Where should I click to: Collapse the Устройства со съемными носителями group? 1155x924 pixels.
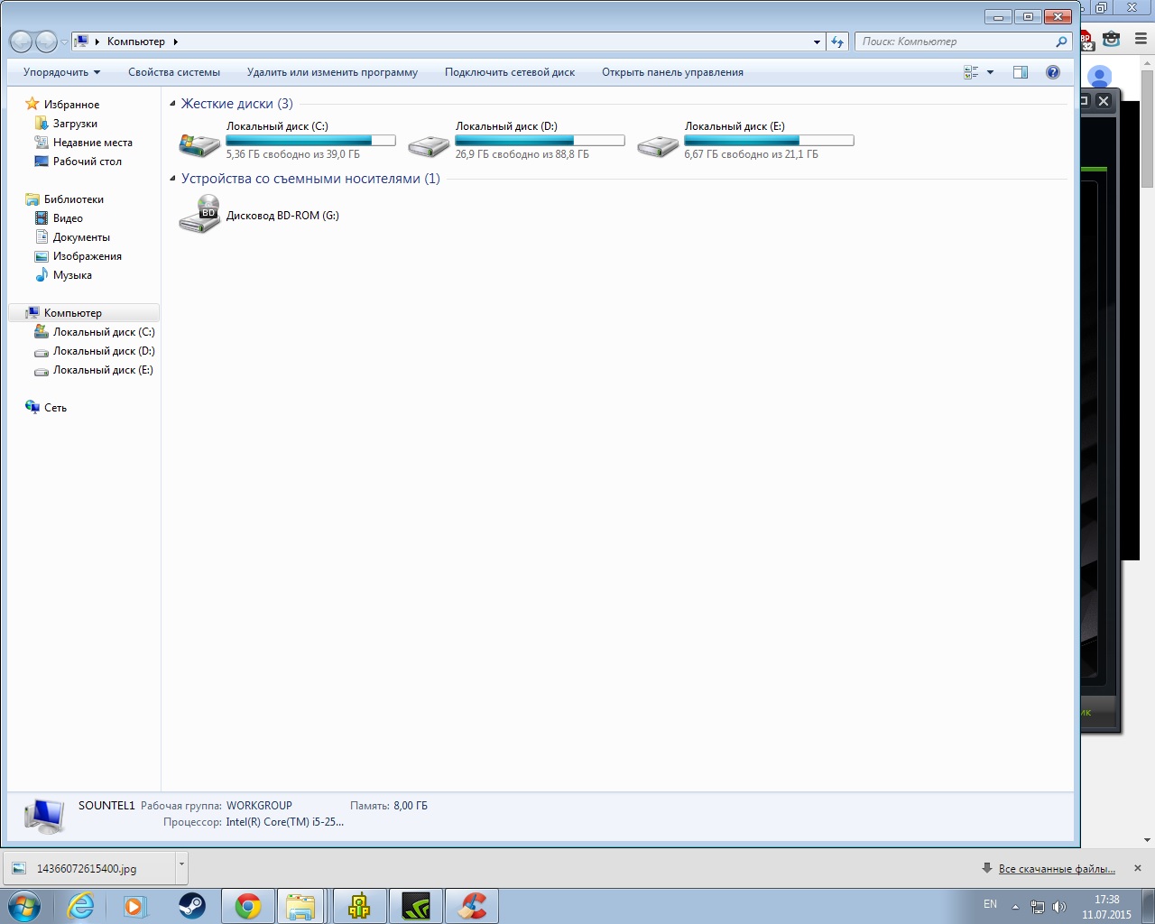172,179
